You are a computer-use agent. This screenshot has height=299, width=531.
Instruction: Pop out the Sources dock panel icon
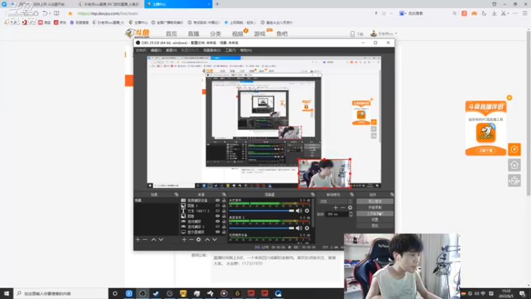click(224, 195)
